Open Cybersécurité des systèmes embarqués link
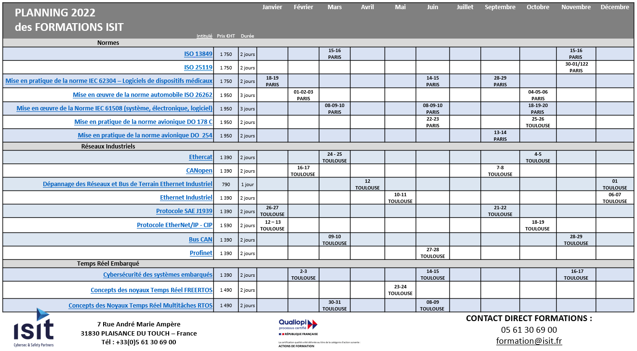Viewport: 637px width, 351px height. (158, 275)
